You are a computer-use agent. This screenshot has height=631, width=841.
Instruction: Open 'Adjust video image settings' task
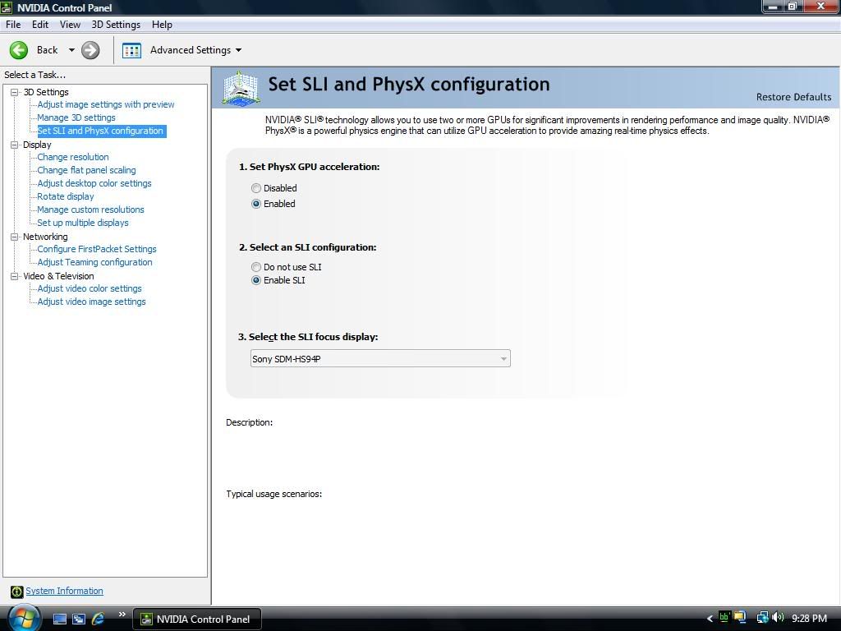click(91, 302)
